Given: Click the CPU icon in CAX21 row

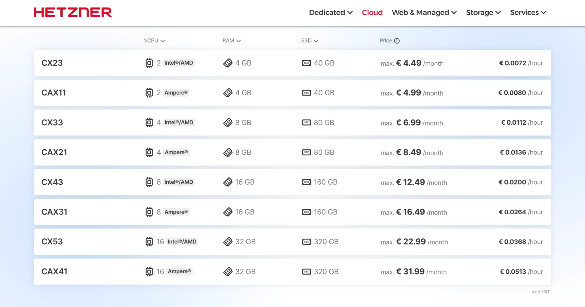Looking at the screenshot, I should (149, 152).
